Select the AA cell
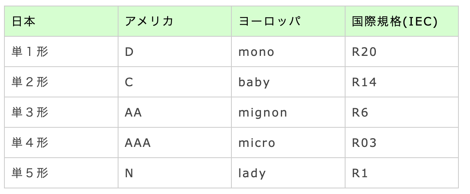This screenshot has width=470, height=194. [133, 113]
